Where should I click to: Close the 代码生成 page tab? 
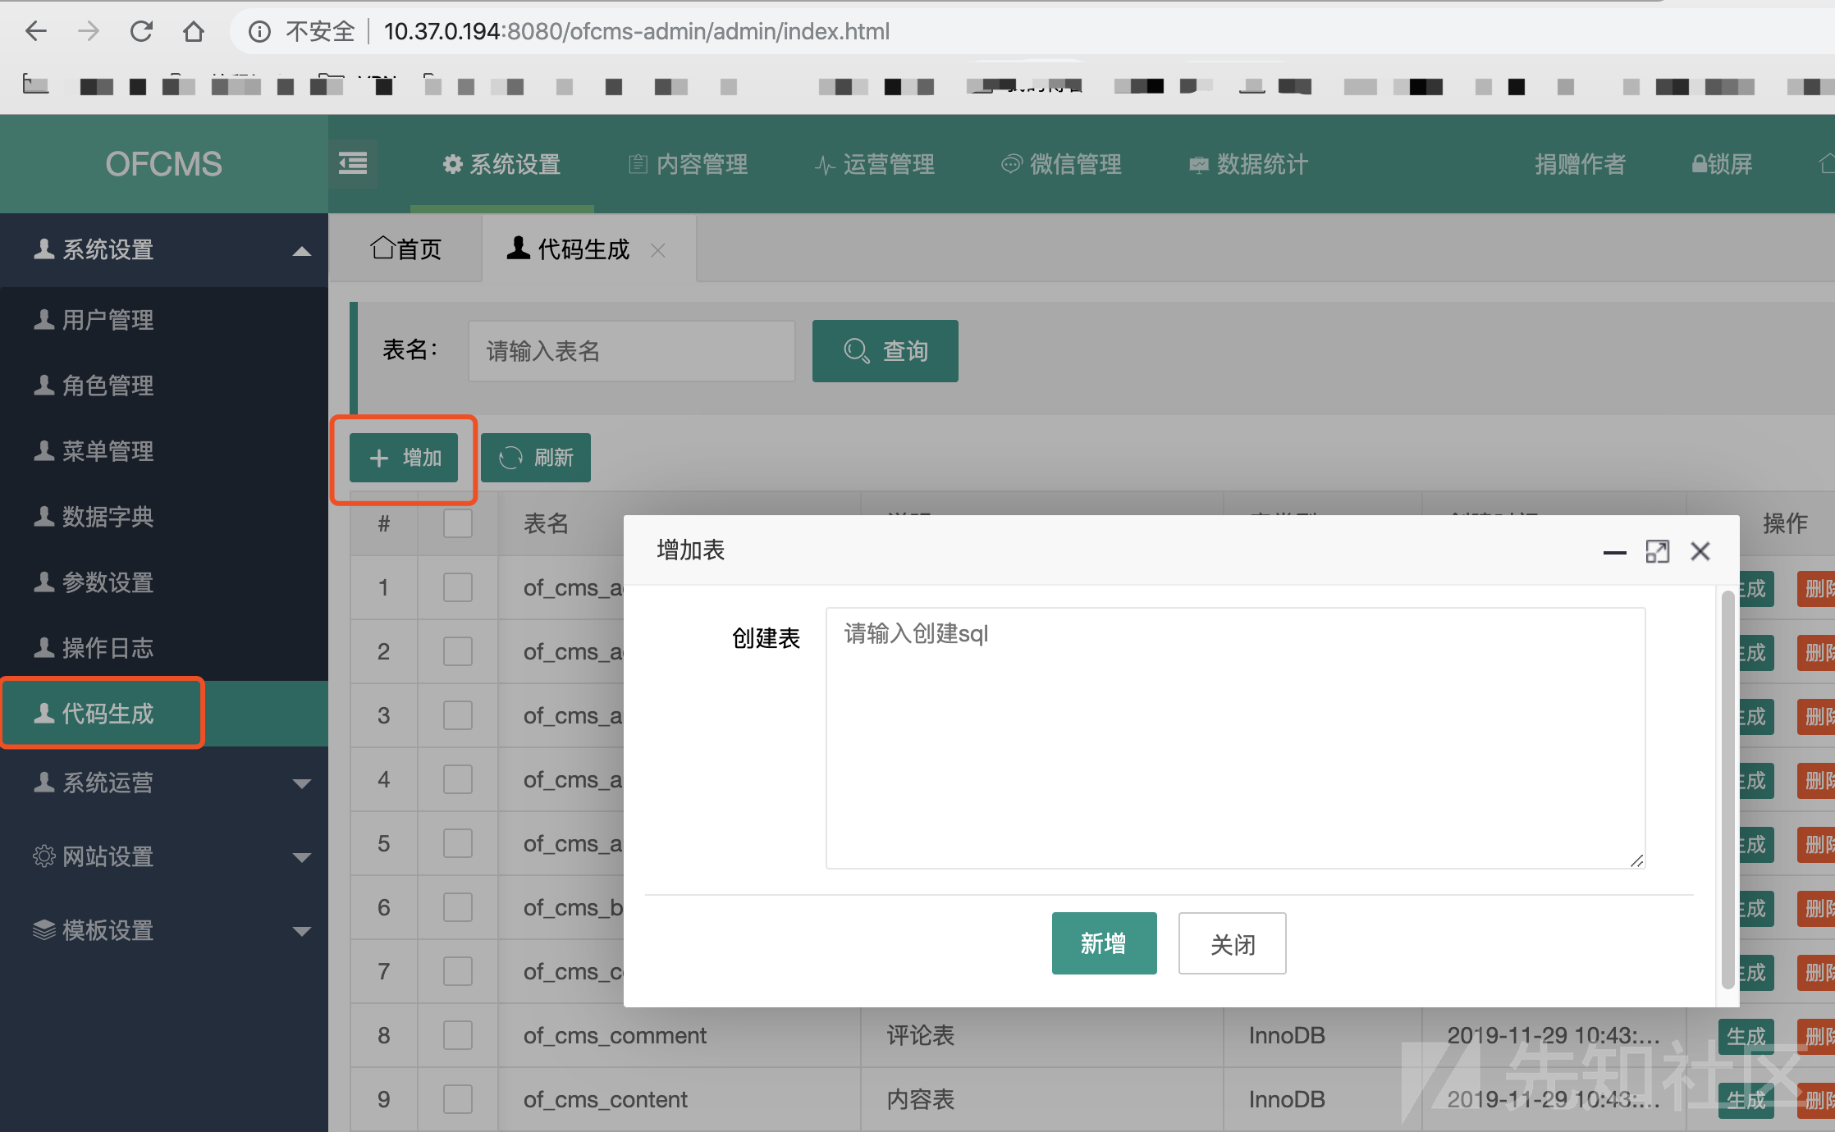[x=657, y=250]
